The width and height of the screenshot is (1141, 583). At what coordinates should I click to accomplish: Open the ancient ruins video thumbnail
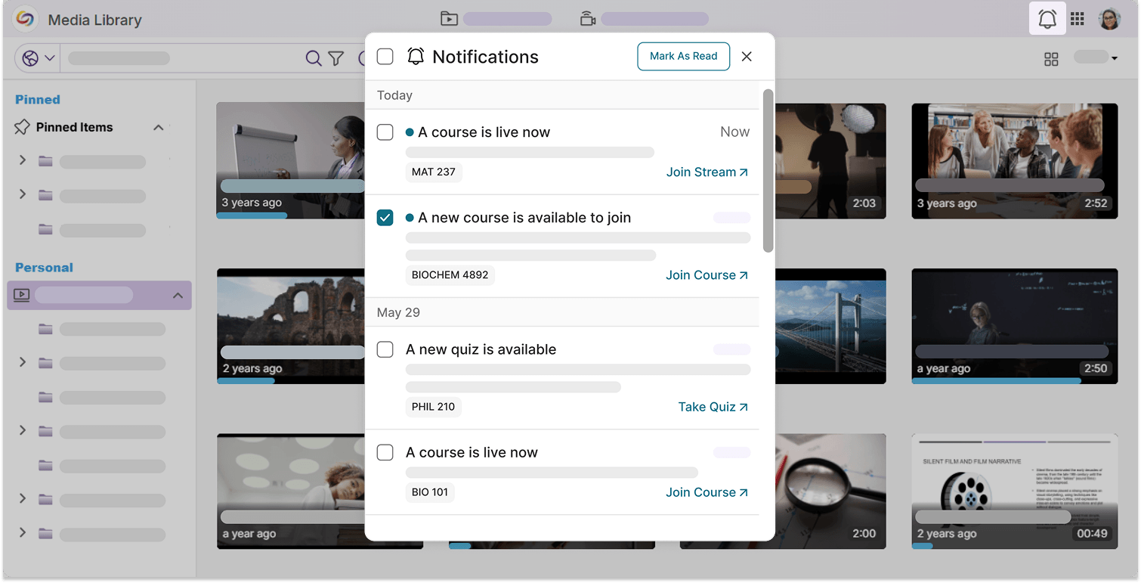click(x=290, y=326)
